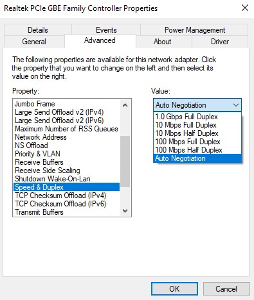
Task: Select the Advanced tab
Action: coord(100,40)
